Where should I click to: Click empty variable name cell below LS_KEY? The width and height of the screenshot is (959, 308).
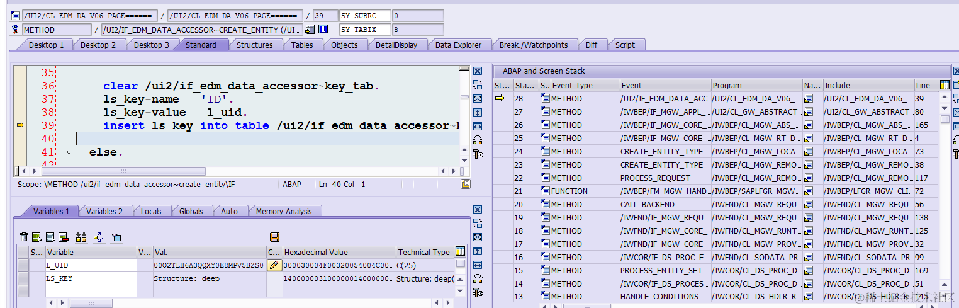(91, 291)
